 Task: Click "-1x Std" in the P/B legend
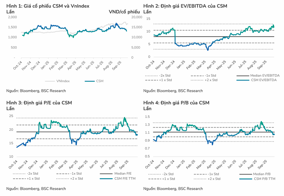(x=212, y=174)
